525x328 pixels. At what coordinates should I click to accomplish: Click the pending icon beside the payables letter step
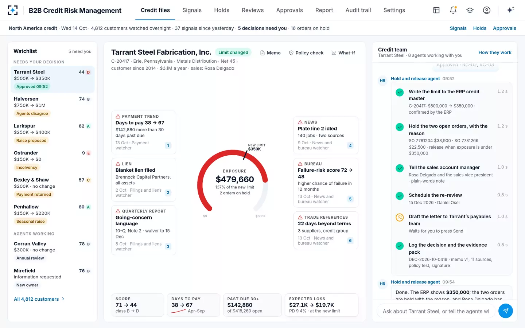point(400,218)
